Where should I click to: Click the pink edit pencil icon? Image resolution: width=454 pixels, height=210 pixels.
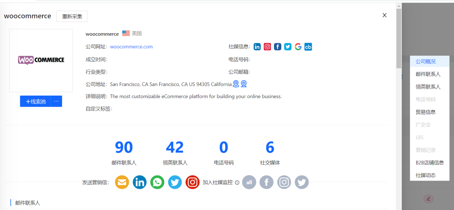[428, 198]
